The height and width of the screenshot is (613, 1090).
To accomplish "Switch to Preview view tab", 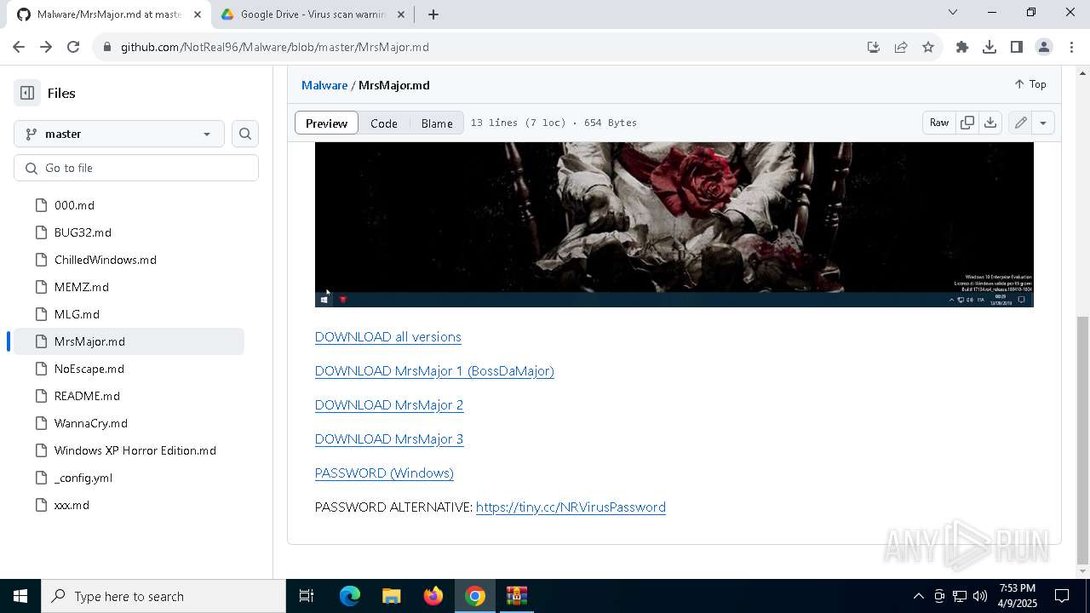I will 326,123.
